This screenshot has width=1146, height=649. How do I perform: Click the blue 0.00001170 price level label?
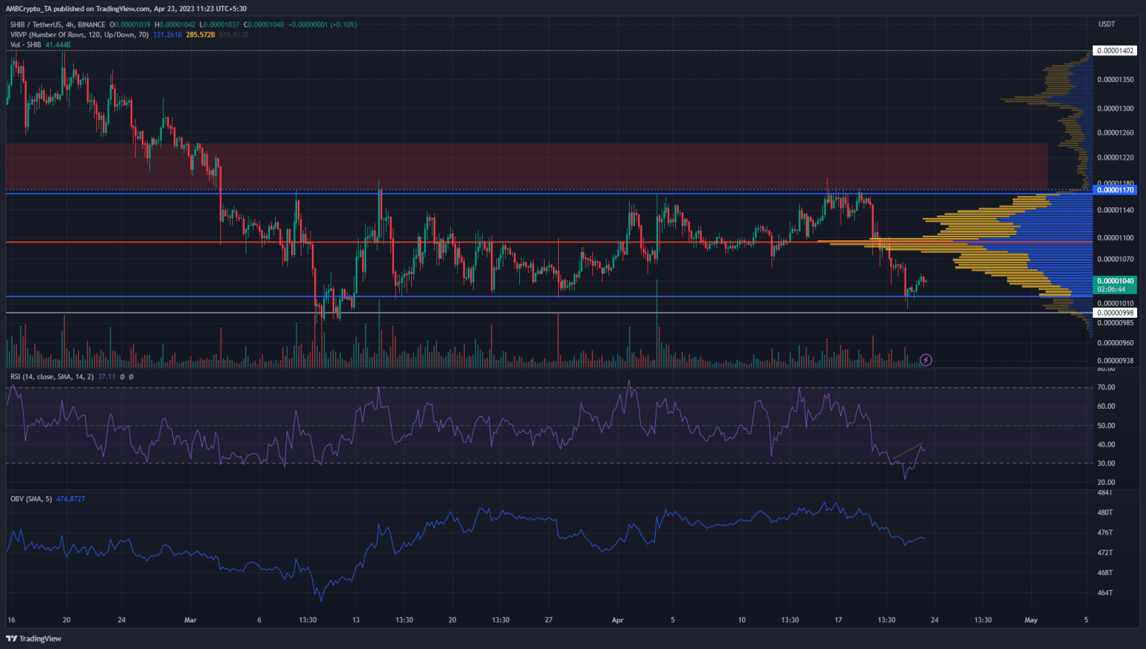[1113, 190]
